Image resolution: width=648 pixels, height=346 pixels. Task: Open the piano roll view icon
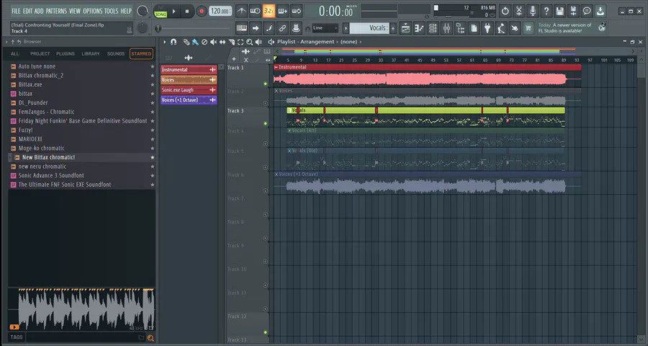coord(419,28)
